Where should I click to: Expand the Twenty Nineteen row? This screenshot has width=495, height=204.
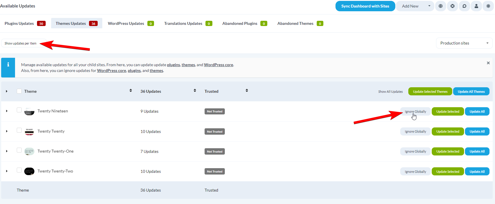(x=7, y=111)
